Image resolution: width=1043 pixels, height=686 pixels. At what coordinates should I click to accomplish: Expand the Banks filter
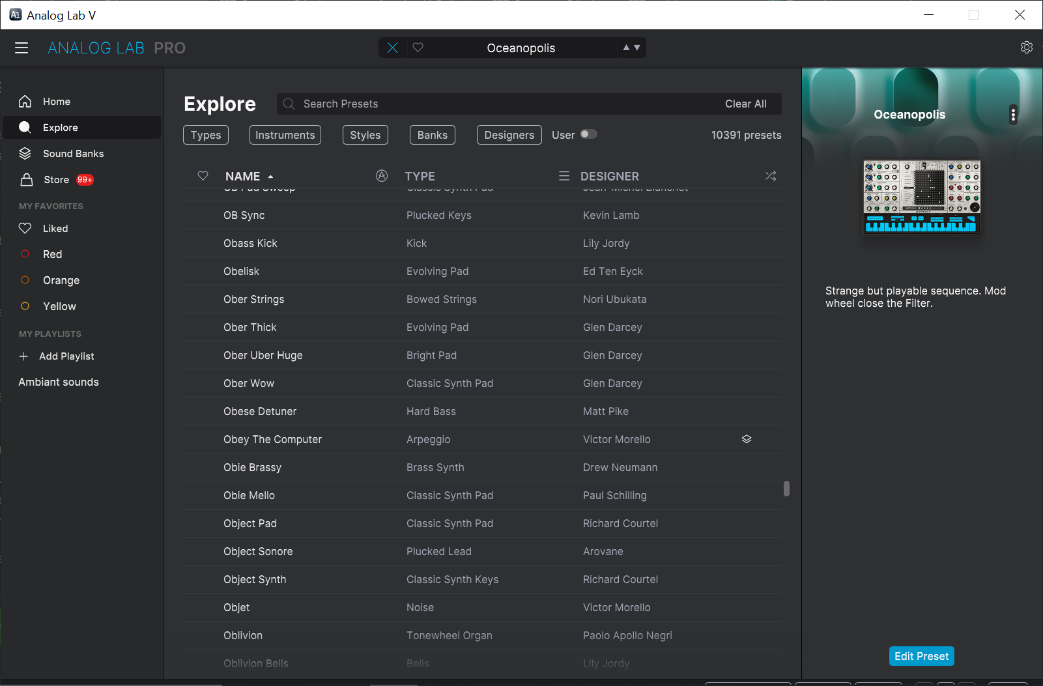pos(433,135)
